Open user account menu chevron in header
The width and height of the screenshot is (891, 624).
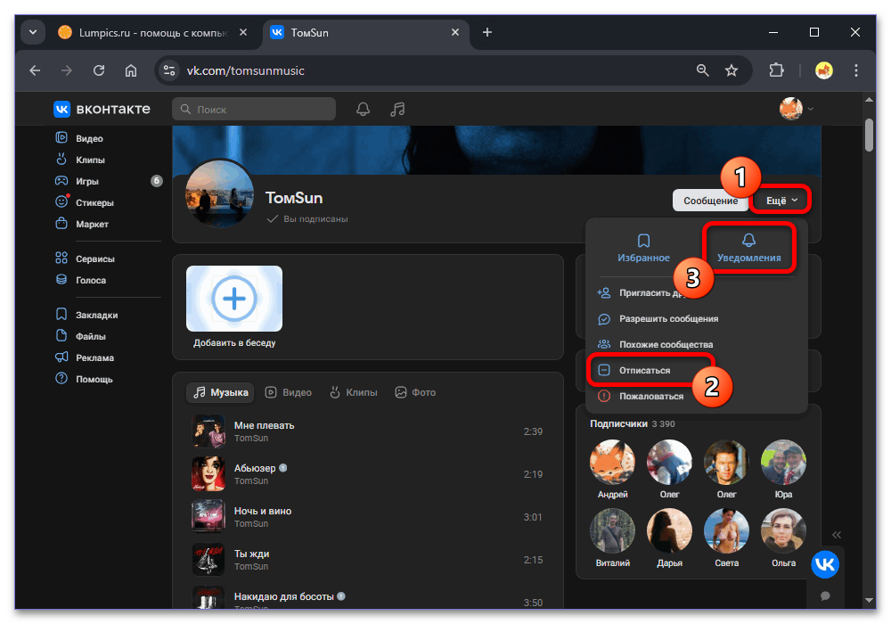click(811, 109)
